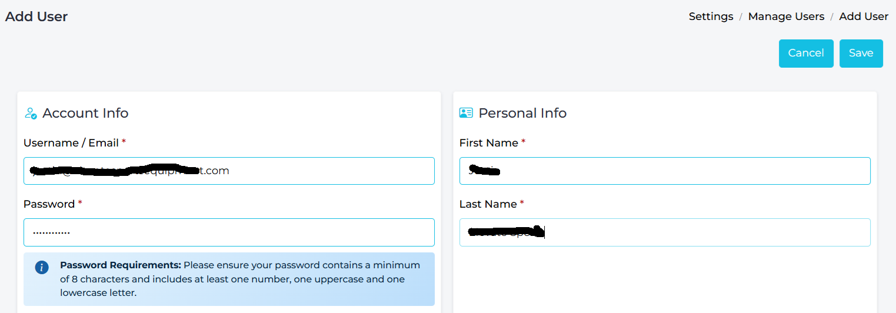Click the Save button
Viewport: 896px width, 313px height.
pos(861,54)
